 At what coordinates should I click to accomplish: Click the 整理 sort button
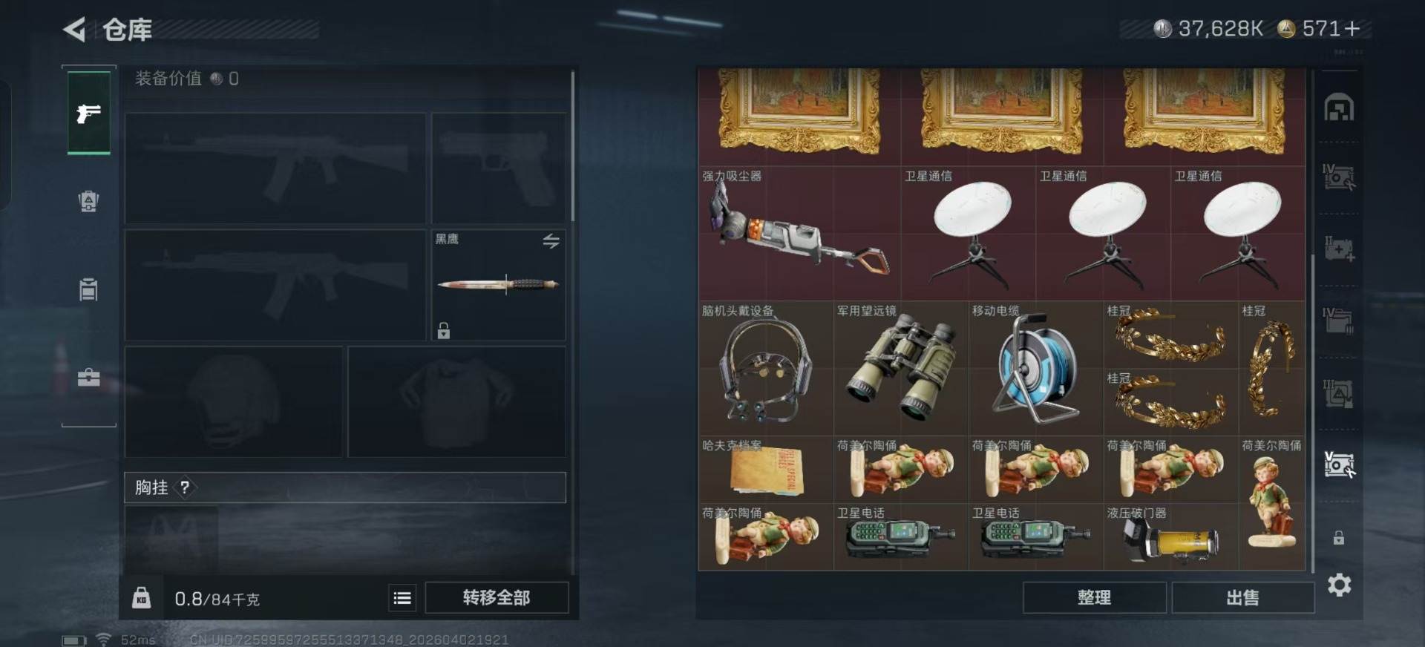[x=1094, y=598]
